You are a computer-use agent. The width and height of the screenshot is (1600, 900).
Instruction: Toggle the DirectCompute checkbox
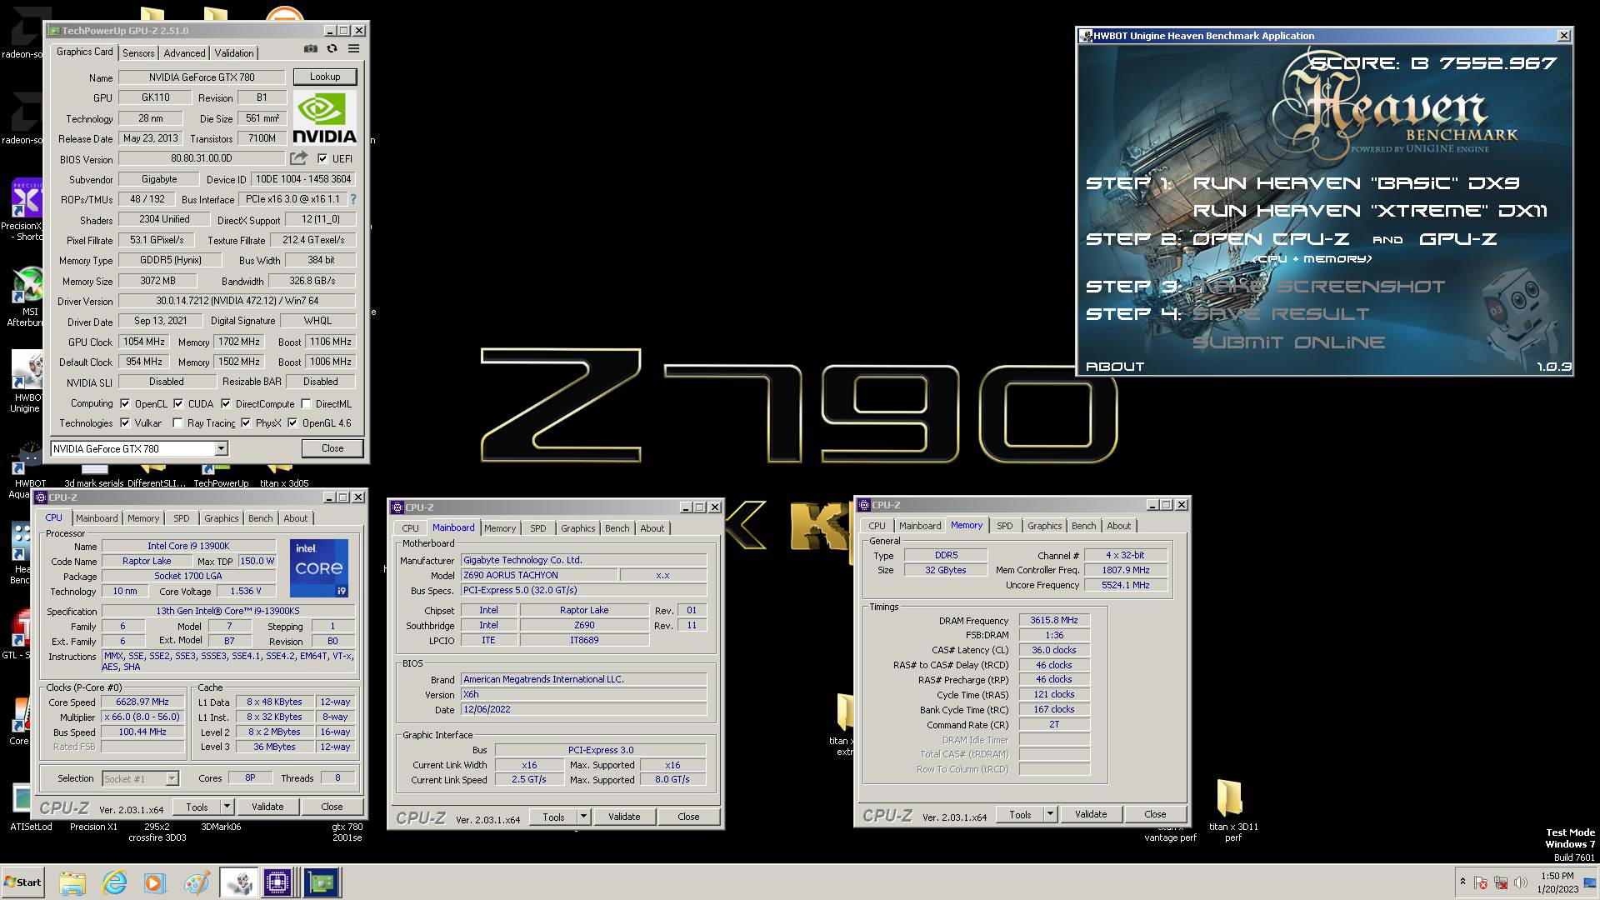(226, 403)
